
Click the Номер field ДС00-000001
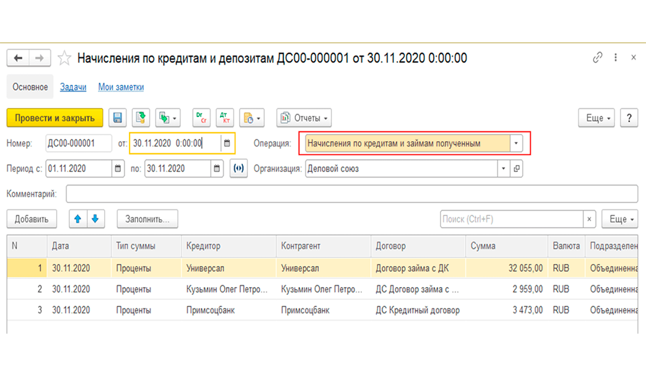click(x=78, y=143)
